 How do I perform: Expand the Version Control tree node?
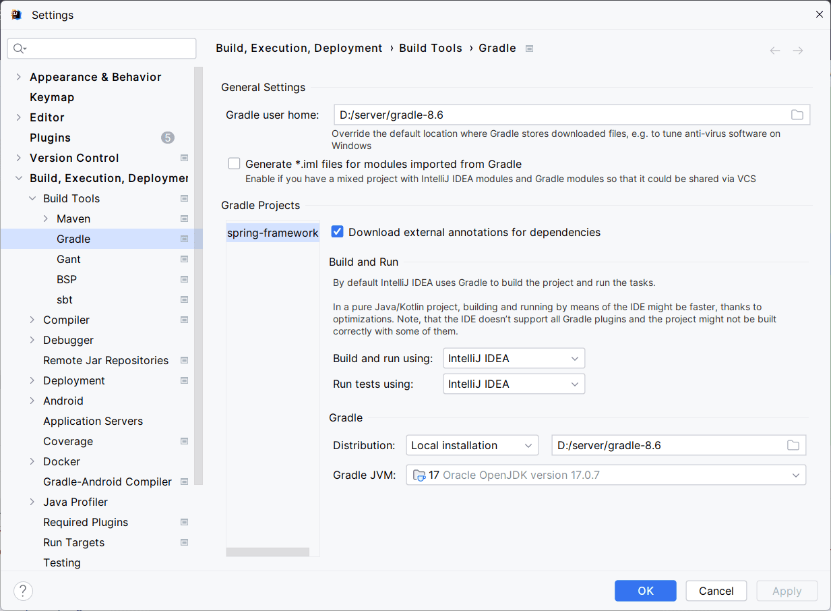tap(18, 158)
